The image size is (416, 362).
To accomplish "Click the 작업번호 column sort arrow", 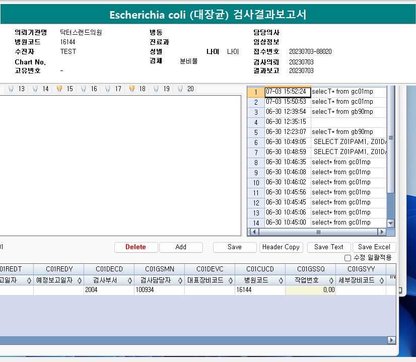I will point(331,280).
